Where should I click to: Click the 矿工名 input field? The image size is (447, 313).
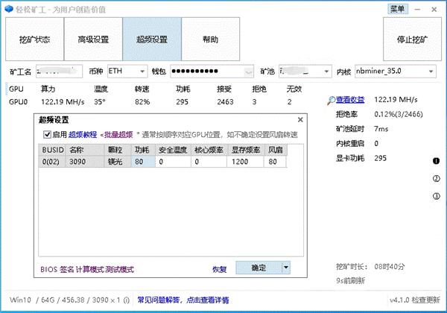(59, 72)
